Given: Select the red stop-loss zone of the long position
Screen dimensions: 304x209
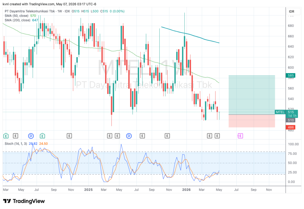Looking at the screenshot, I should click(252, 121).
